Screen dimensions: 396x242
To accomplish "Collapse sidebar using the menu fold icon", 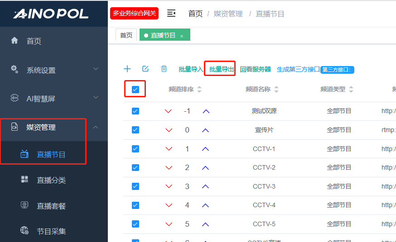I will (x=171, y=14).
